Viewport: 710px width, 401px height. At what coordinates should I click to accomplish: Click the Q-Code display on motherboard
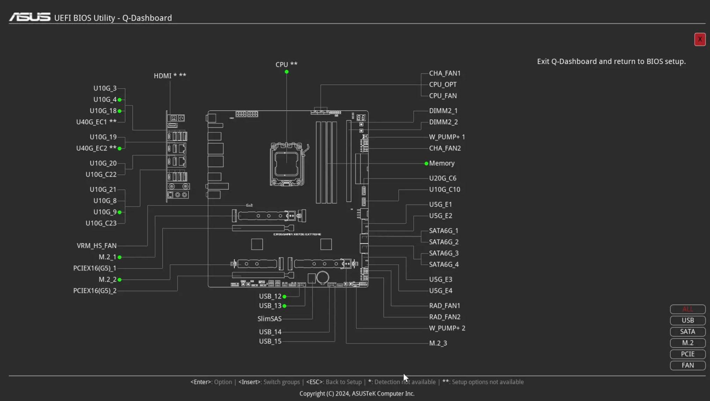[361, 118]
